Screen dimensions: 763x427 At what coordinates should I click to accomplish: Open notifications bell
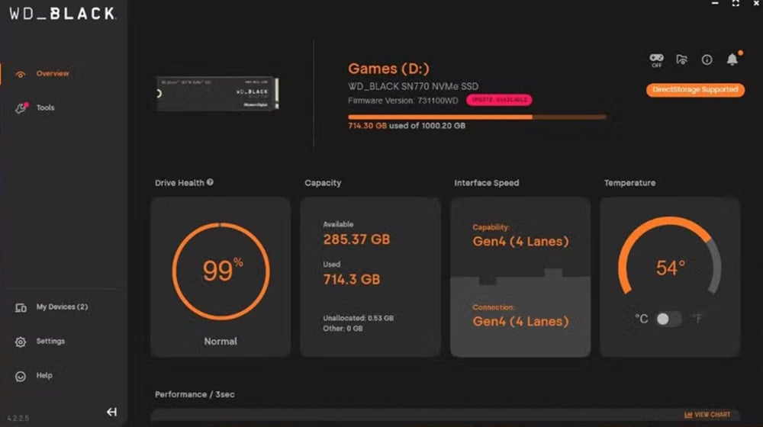point(732,59)
